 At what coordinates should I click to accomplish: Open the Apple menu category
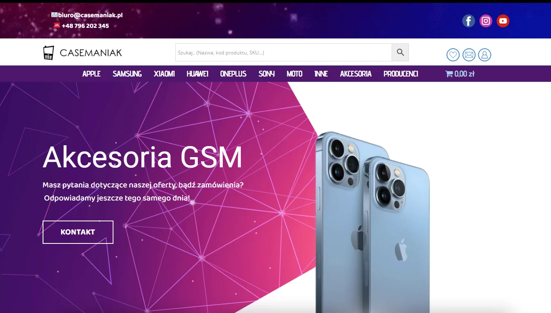click(x=91, y=74)
